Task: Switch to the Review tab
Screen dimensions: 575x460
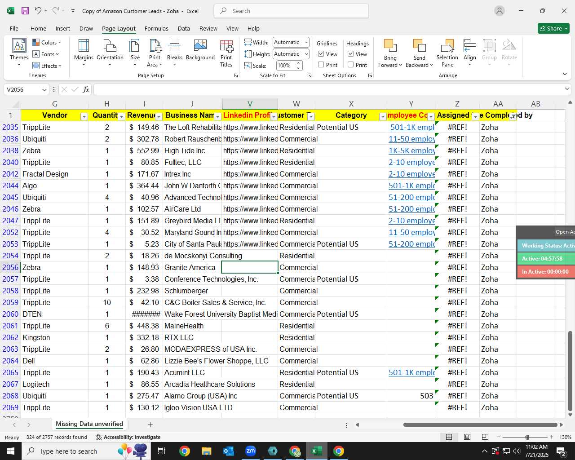Action: tap(208, 28)
